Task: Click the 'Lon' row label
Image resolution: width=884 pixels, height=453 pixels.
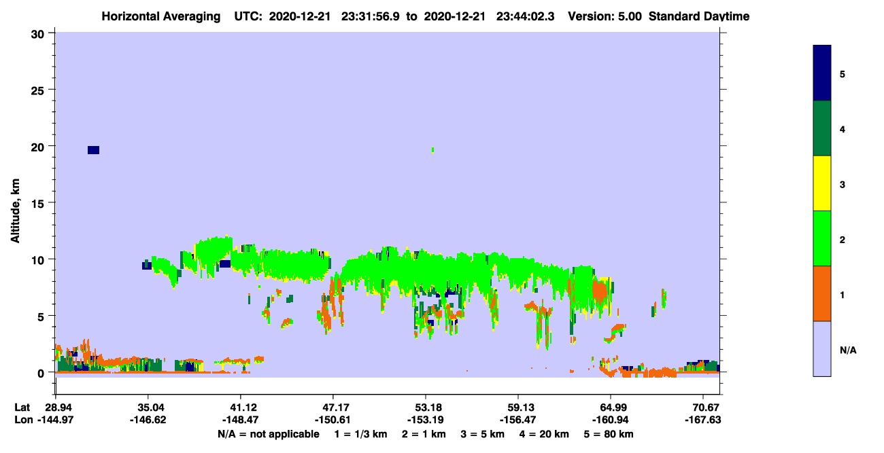Action: click(x=22, y=420)
